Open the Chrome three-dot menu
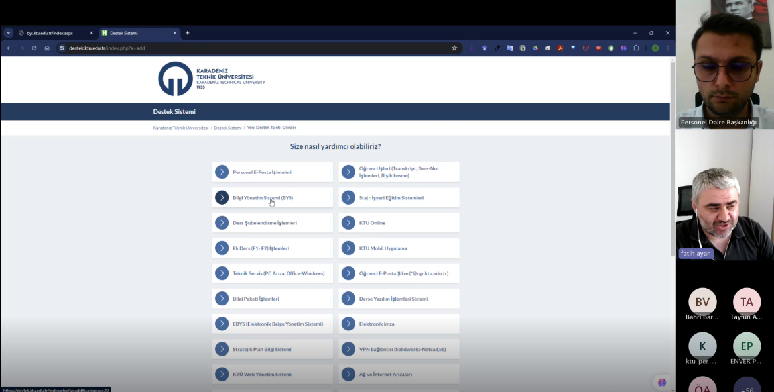 pyautogui.click(x=668, y=48)
